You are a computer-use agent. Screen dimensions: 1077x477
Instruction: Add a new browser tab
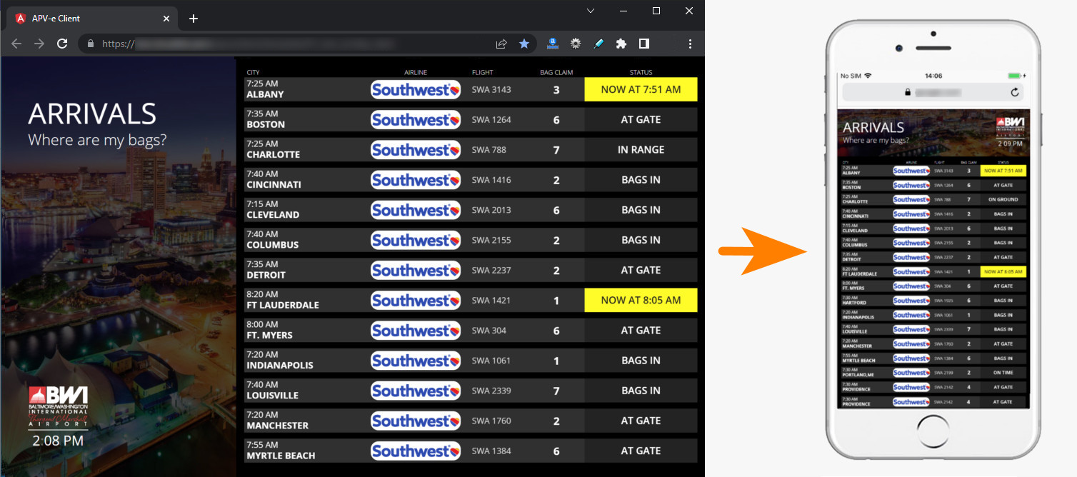(194, 19)
